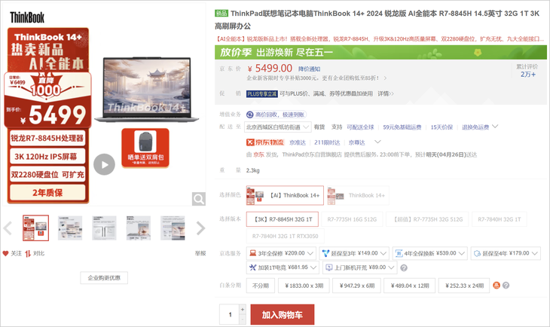Click 加入购物车 add to cart button
Viewport: 550px width, 327px height.
click(283, 315)
